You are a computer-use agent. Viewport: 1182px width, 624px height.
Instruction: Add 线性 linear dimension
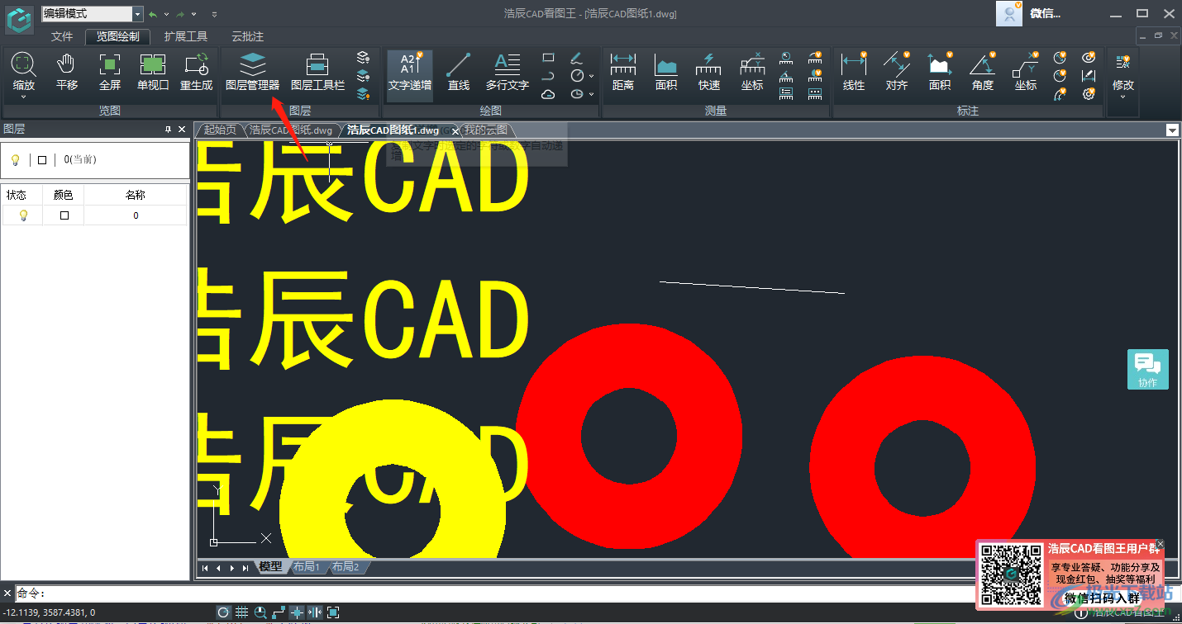point(854,72)
